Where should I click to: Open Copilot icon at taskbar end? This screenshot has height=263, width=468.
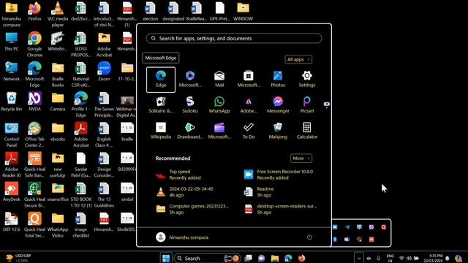point(458,258)
